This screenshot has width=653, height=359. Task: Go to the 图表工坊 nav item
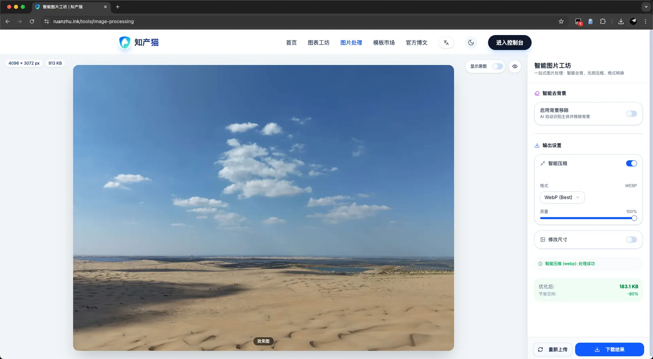(318, 43)
